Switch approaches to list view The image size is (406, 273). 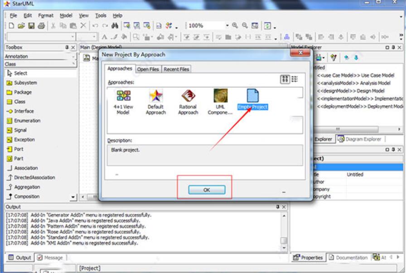point(295,79)
